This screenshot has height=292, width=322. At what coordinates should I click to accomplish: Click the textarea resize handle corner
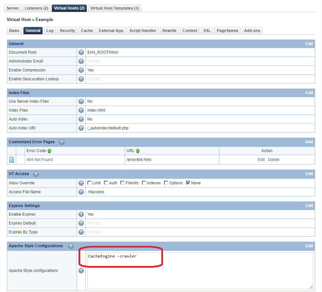click(x=311, y=287)
